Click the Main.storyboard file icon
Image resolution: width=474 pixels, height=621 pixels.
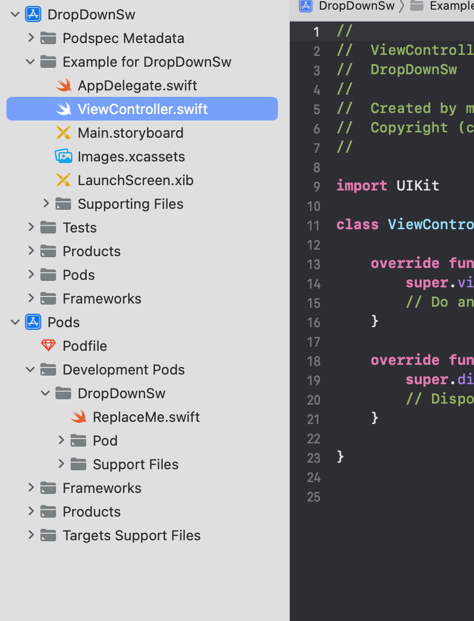[64, 133]
